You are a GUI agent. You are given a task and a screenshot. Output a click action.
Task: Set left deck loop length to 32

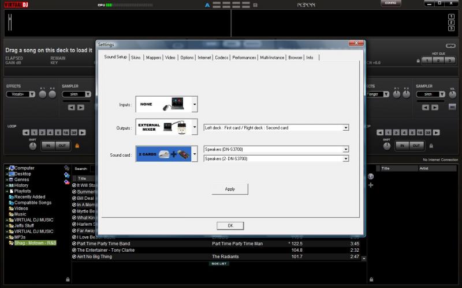[74, 132]
